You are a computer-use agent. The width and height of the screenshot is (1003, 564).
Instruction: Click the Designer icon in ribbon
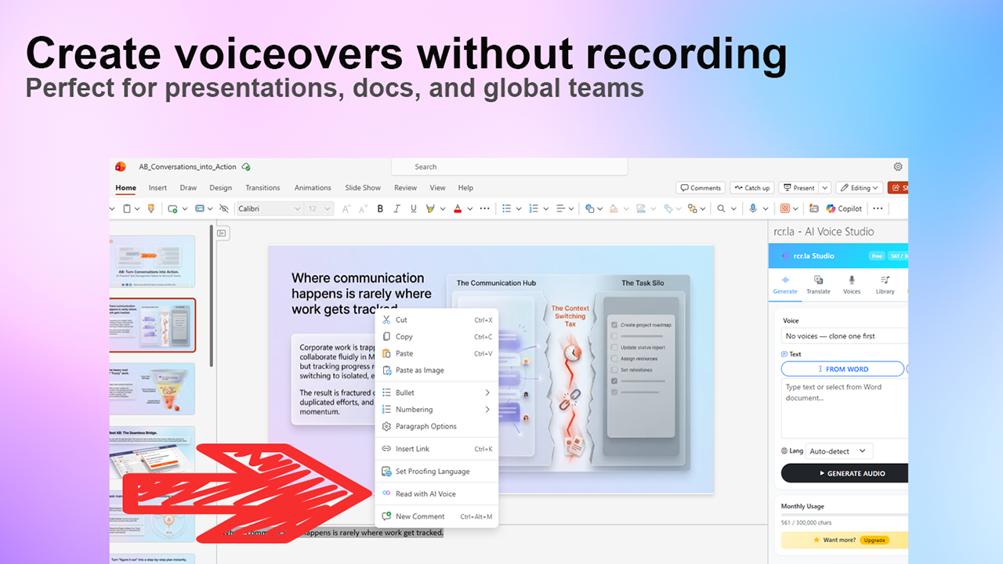click(x=814, y=208)
